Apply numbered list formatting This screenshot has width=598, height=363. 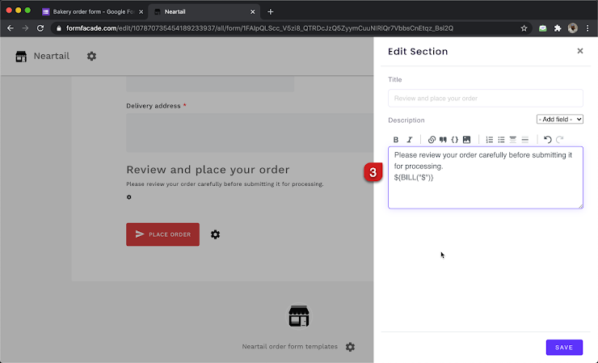[489, 140]
